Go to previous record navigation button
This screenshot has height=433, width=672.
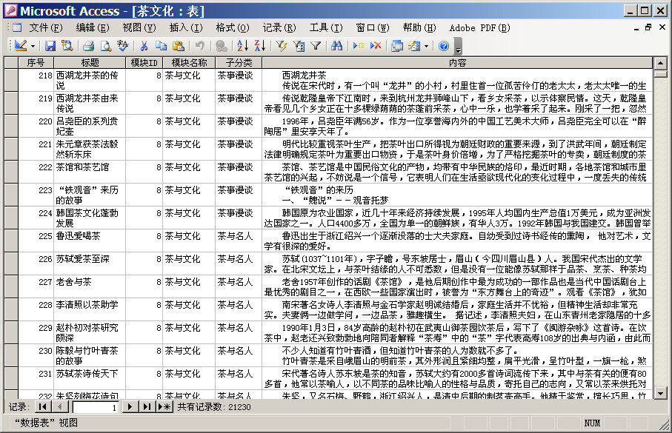pyautogui.click(x=59, y=406)
